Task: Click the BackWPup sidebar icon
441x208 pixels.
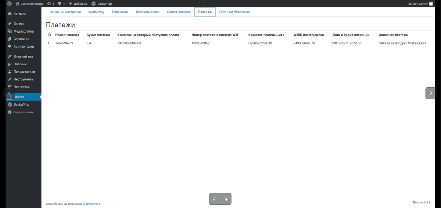Action: (10, 105)
